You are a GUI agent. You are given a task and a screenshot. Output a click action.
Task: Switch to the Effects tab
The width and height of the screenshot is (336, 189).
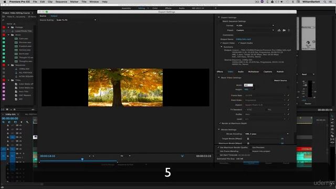pyautogui.click(x=220, y=71)
